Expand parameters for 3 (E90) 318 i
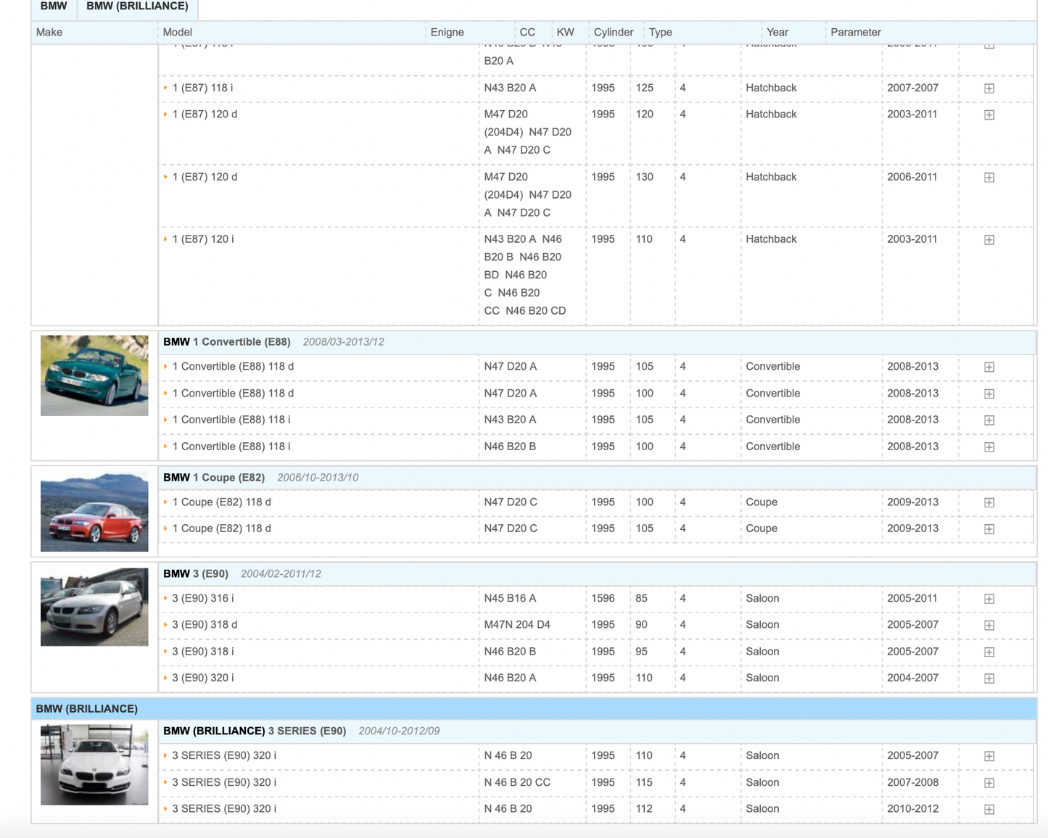Image resolution: width=1048 pixels, height=838 pixels. [989, 652]
